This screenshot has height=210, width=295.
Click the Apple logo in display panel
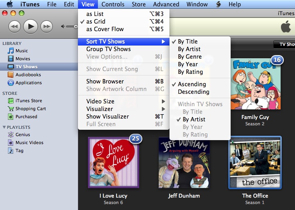coord(286,26)
